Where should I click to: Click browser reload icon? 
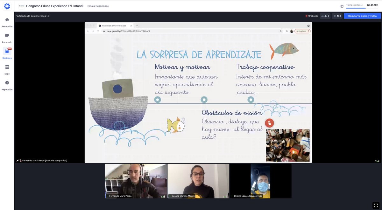coord(98,31)
